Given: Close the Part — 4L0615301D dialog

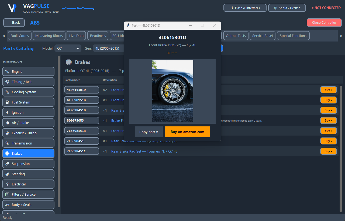Looking at the screenshot, I should click(215, 25).
